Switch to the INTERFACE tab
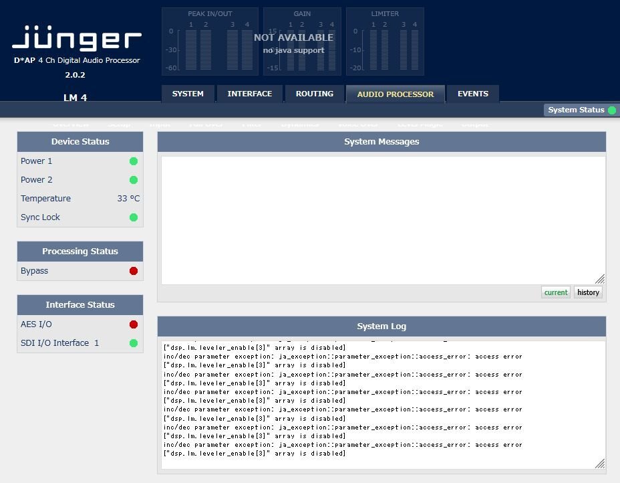The image size is (620, 483). (x=249, y=94)
